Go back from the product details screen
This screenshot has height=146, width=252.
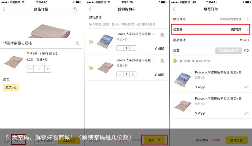click(x=4, y=9)
